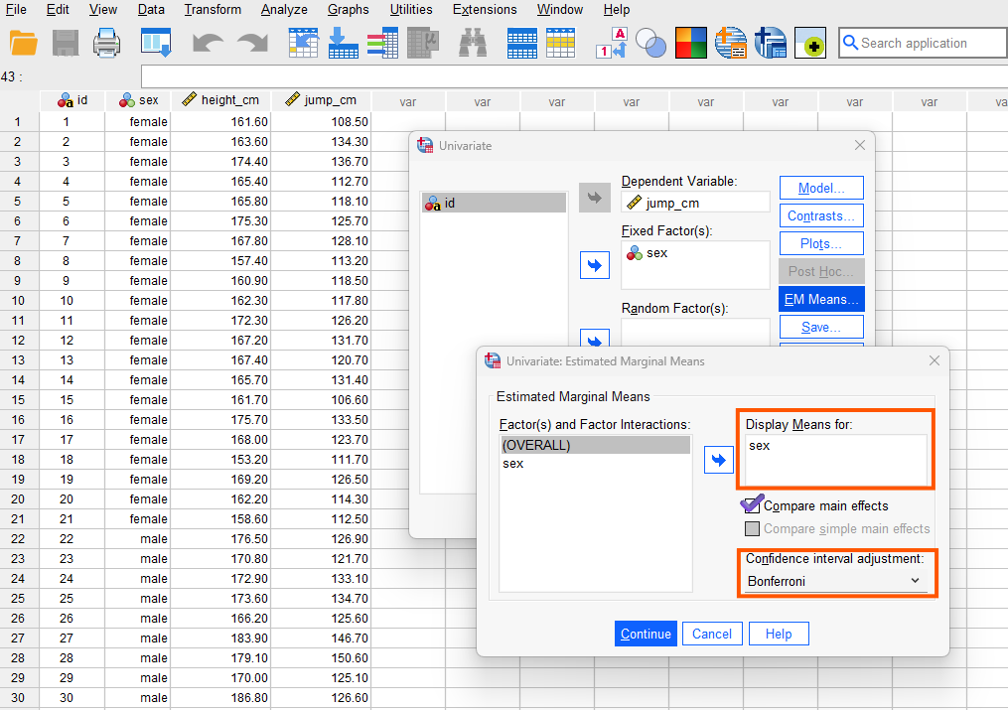Select sex in Factor Interactions list
The image size is (1008, 710).
(x=513, y=464)
